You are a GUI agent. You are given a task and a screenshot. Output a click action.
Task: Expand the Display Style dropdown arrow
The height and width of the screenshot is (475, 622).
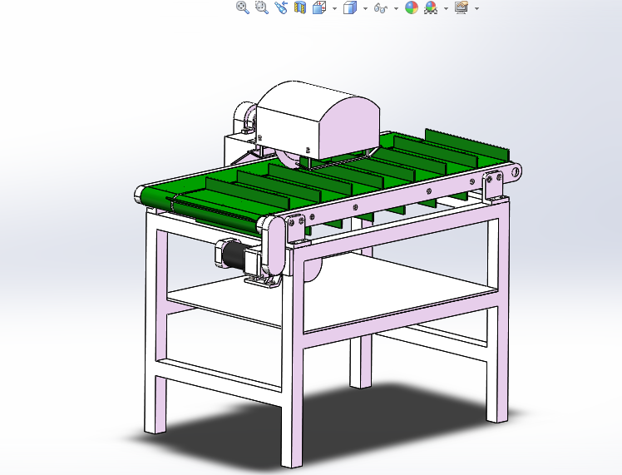[x=365, y=8]
